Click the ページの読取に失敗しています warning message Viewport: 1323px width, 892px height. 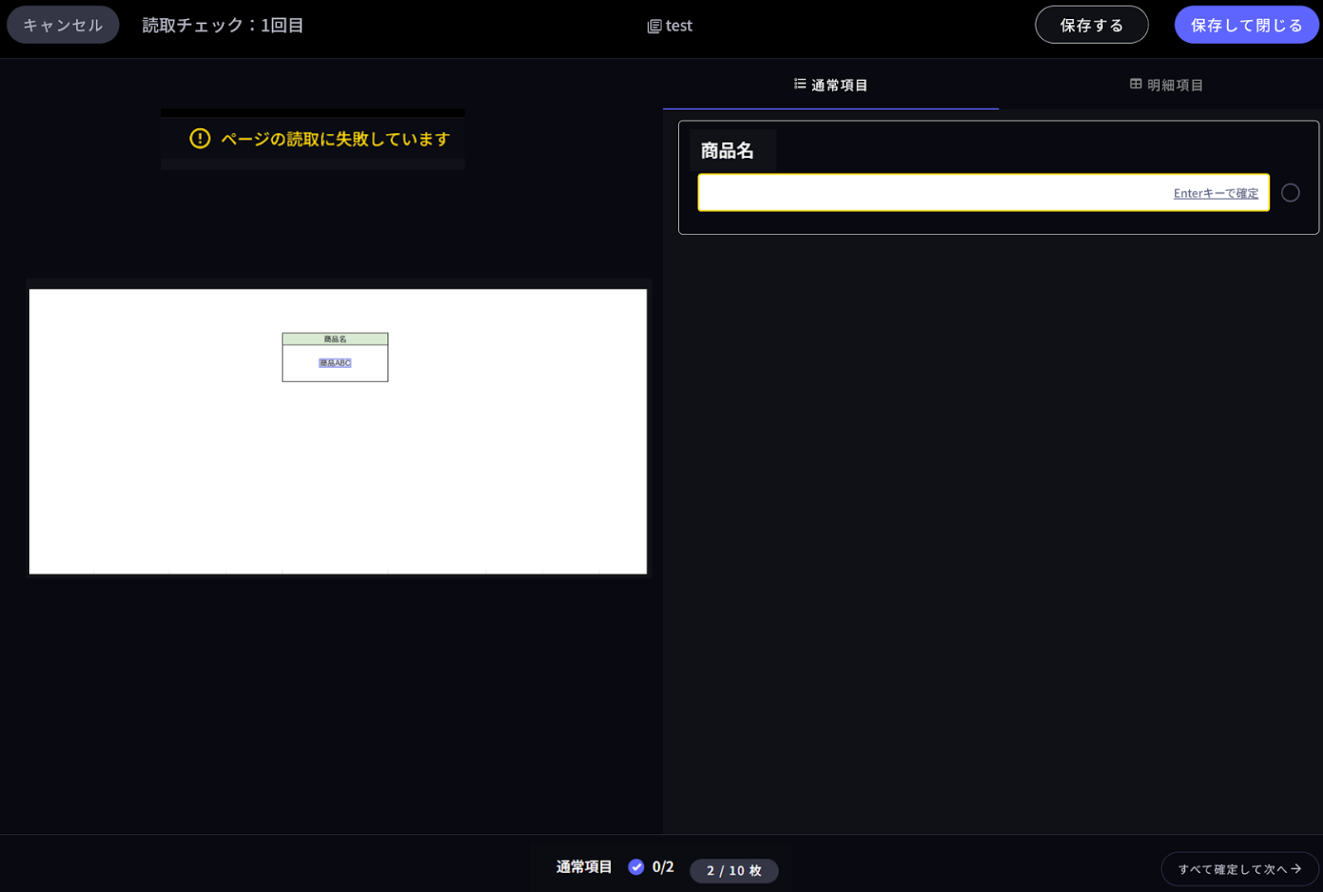click(x=335, y=139)
